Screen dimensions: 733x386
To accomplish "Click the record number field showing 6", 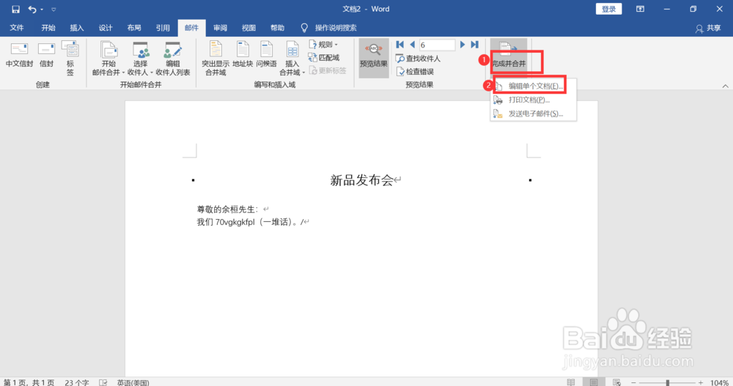I will [437, 45].
